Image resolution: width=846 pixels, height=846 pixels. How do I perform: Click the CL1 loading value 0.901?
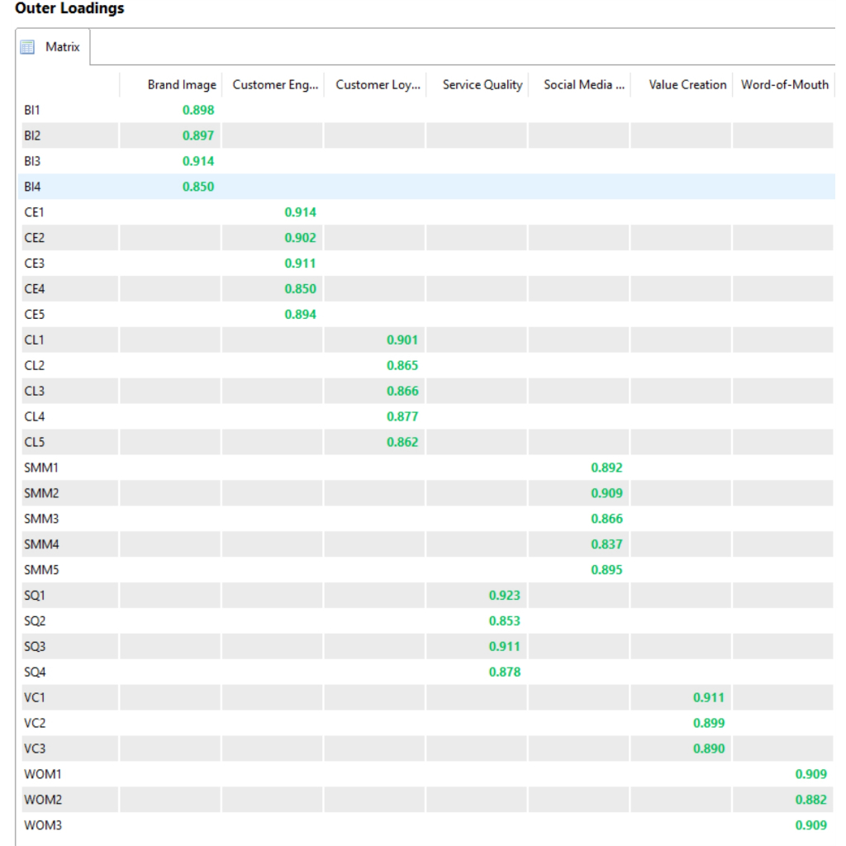point(402,340)
